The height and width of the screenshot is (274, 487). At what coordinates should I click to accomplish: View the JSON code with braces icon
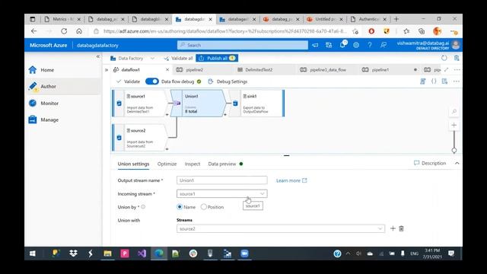point(434,81)
